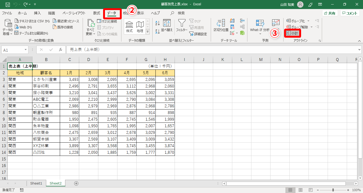Viewport: 363px width, 193px height.
Task: Click the Flash Fill icon
Action: [232, 21]
